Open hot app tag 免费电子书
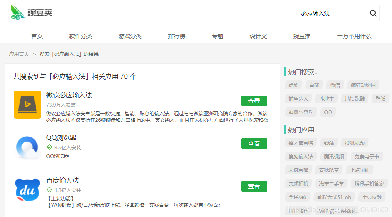 pyautogui.click(x=367, y=156)
